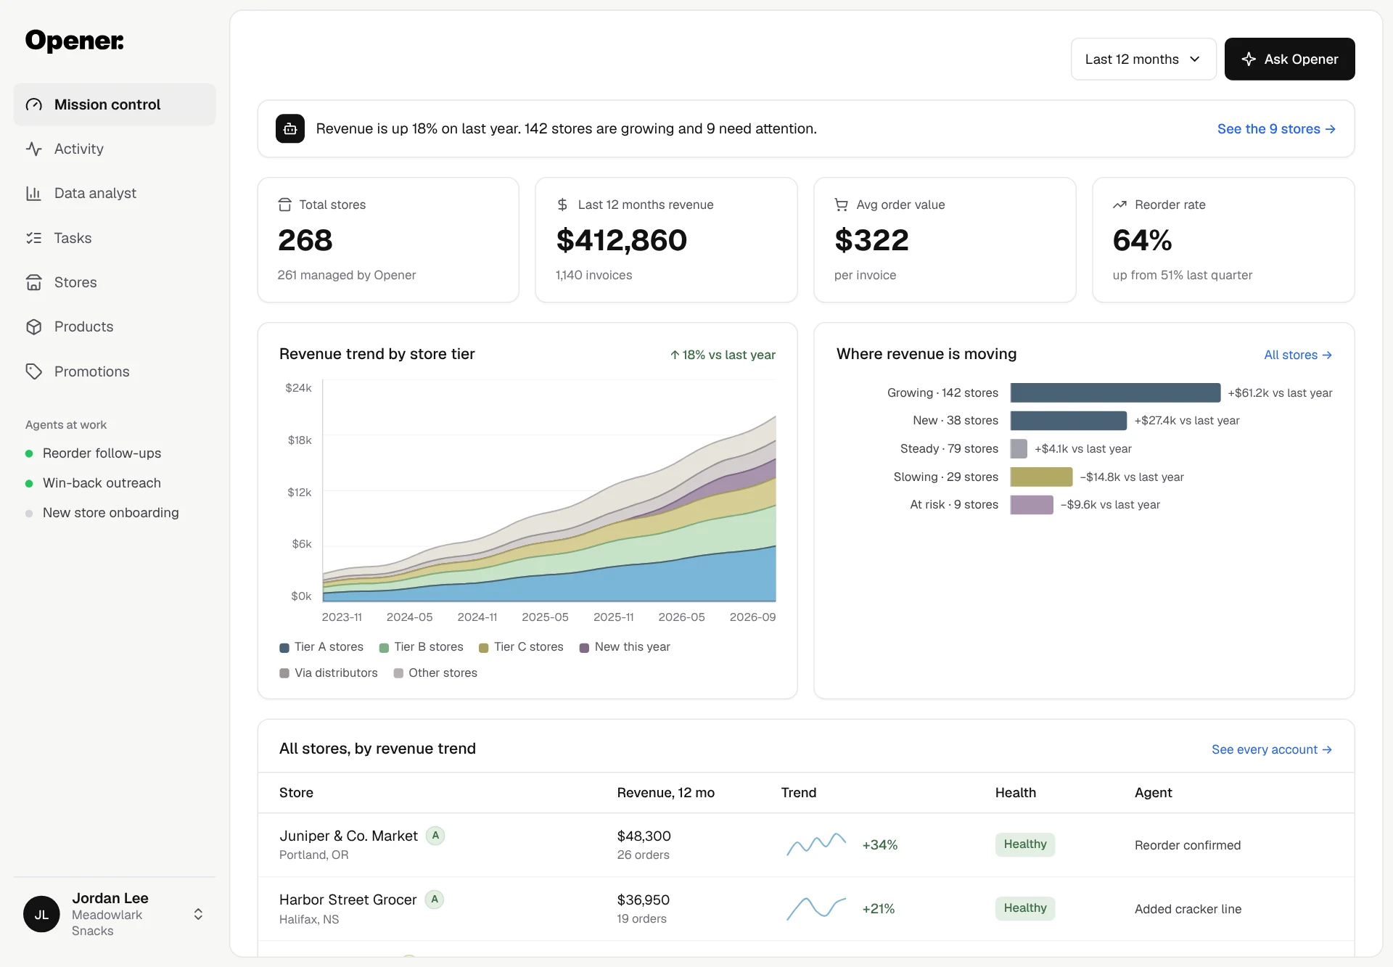This screenshot has height=967, width=1393.
Task: Click the Tier A stores legend swatch
Action: pyautogui.click(x=284, y=647)
